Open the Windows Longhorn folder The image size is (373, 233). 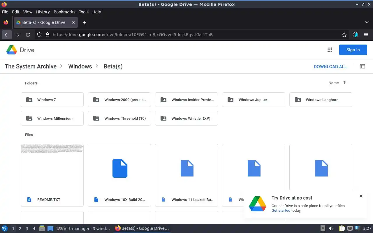coord(321,100)
